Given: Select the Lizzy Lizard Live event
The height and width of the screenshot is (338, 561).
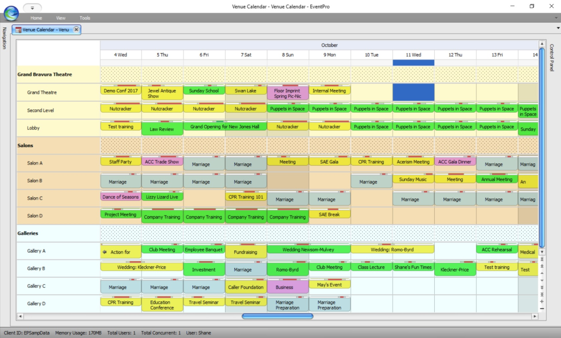Looking at the screenshot, I should [x=162, y=197].
